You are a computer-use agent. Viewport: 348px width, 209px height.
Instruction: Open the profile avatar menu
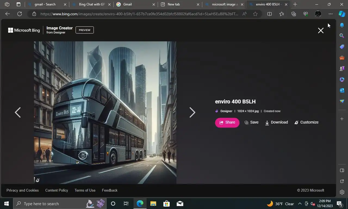[x=318, y=14]
